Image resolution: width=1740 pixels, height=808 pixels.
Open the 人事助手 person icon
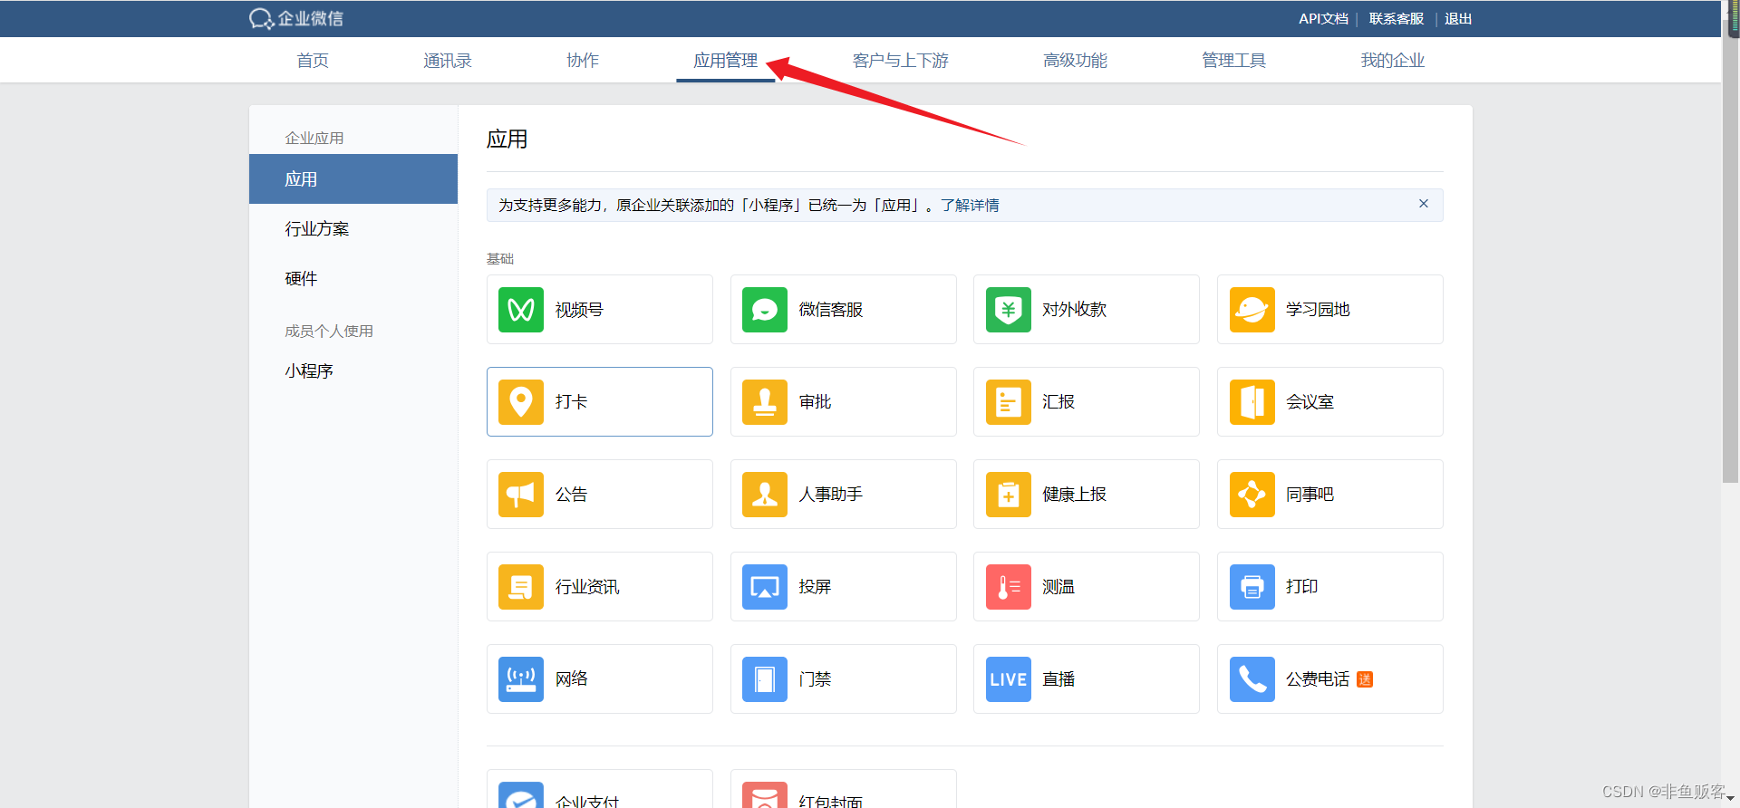tap(765, 495)
